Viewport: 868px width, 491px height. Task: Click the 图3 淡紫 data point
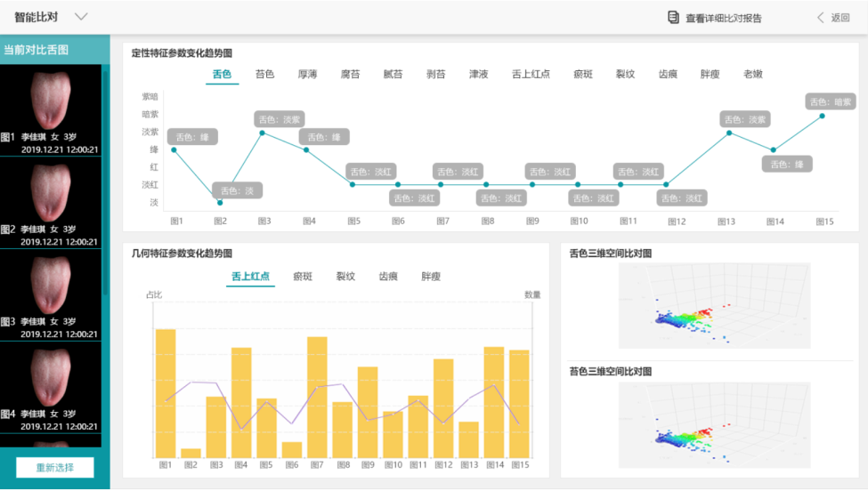coord(263,133)
